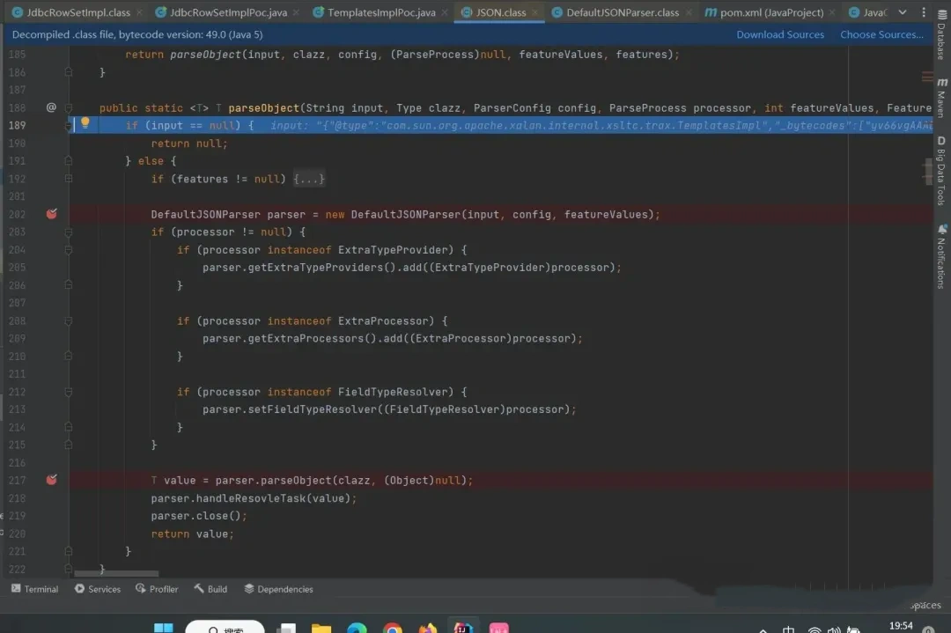
Task: Click line number 217 in the gutter
Action: pos(17,480)
